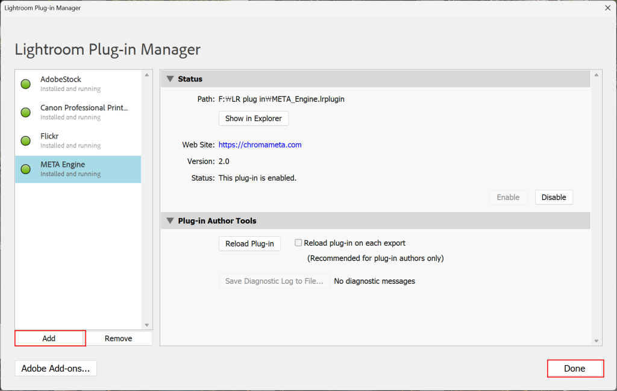The width and height of the screenshot is (617, 391).
Task: Open the chromameta.com web site link
Action: pyautogui.click(x=260, y=145)
